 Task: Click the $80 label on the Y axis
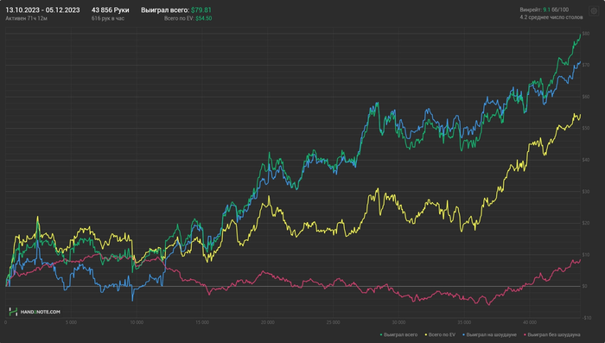(586, 34)
